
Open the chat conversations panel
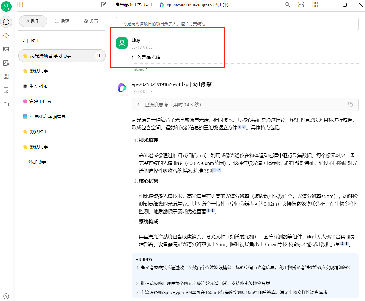point(6,22)
